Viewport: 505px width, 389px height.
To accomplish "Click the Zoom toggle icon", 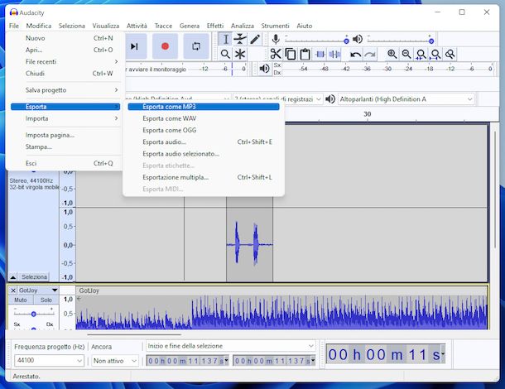I will coord(450,54).
